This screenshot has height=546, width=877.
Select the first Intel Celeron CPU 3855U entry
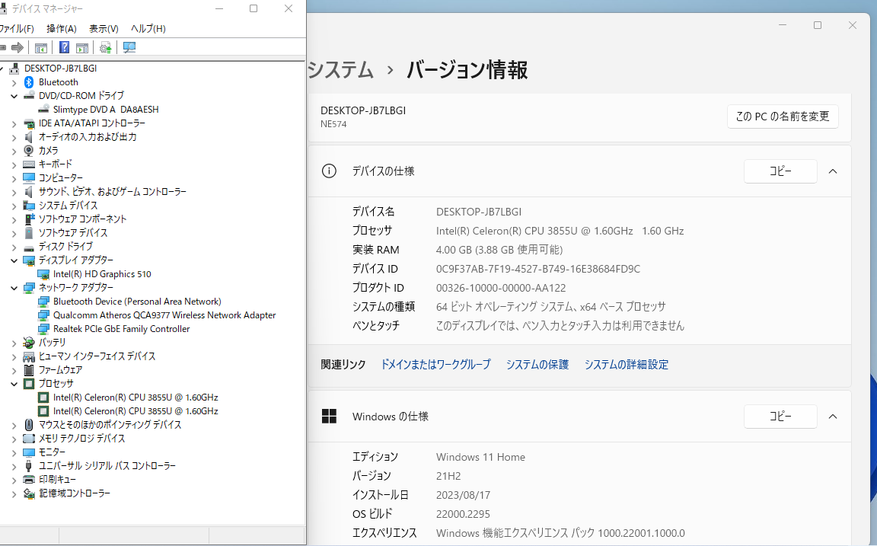[x=136, y=398]
